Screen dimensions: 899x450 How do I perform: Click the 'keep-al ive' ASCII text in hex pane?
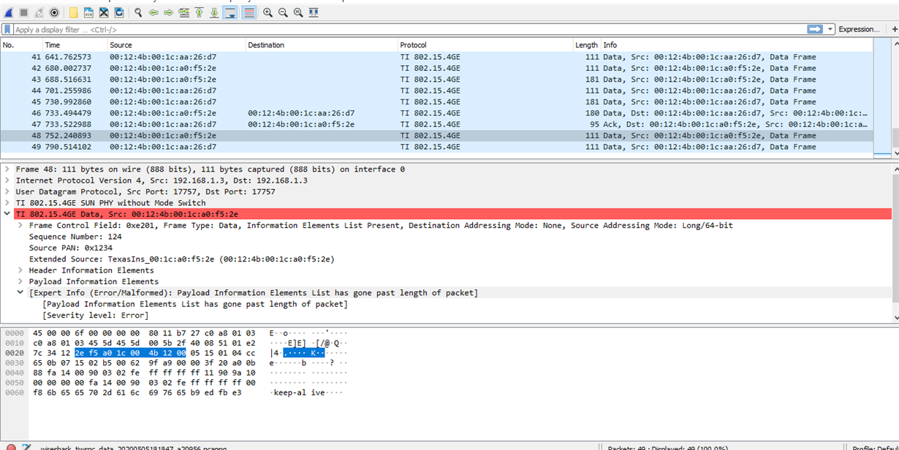coord(300,392)
